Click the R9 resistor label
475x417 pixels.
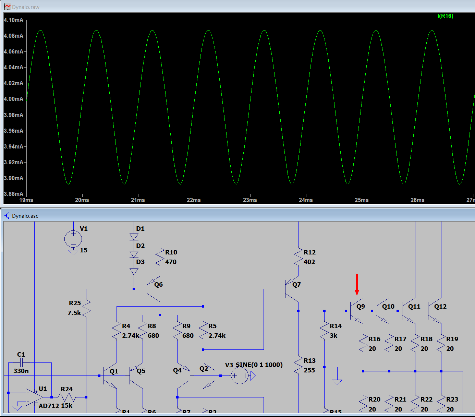click(186, 326)
